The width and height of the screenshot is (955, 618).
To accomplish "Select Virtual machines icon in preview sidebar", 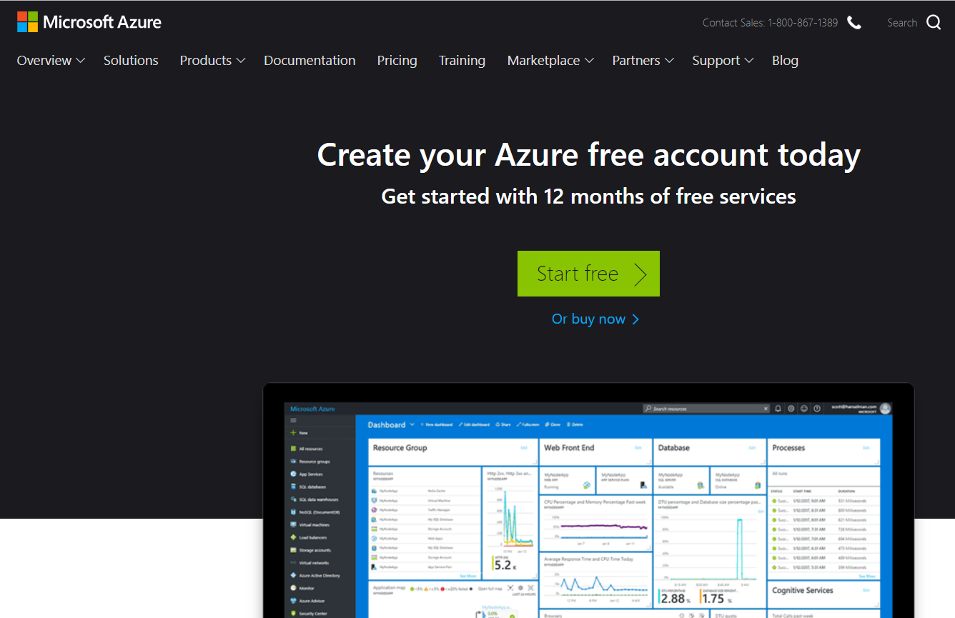I will click(293, 524).
